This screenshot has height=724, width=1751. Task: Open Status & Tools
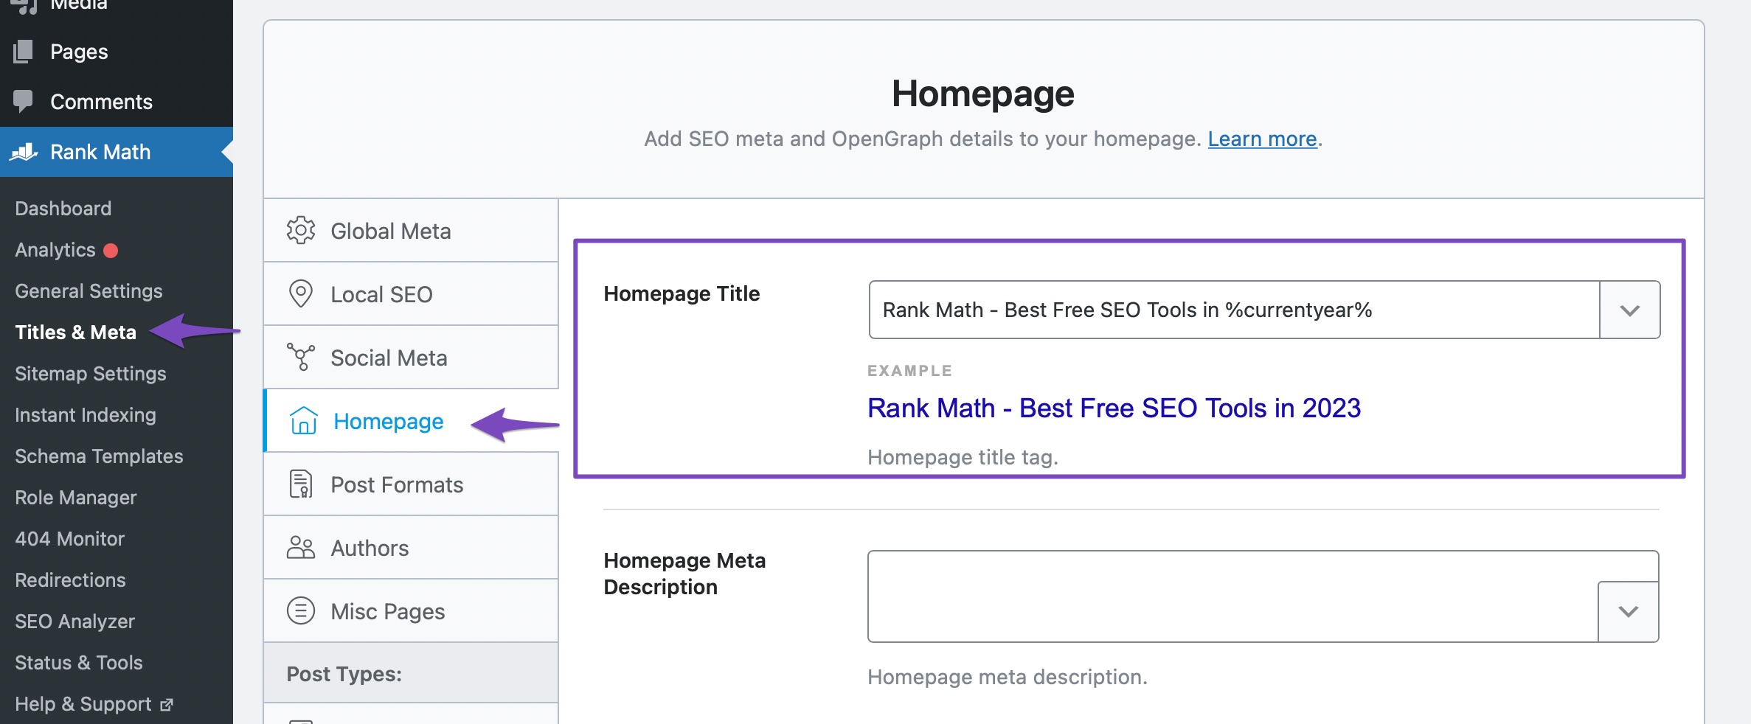(x=79, y=663)
